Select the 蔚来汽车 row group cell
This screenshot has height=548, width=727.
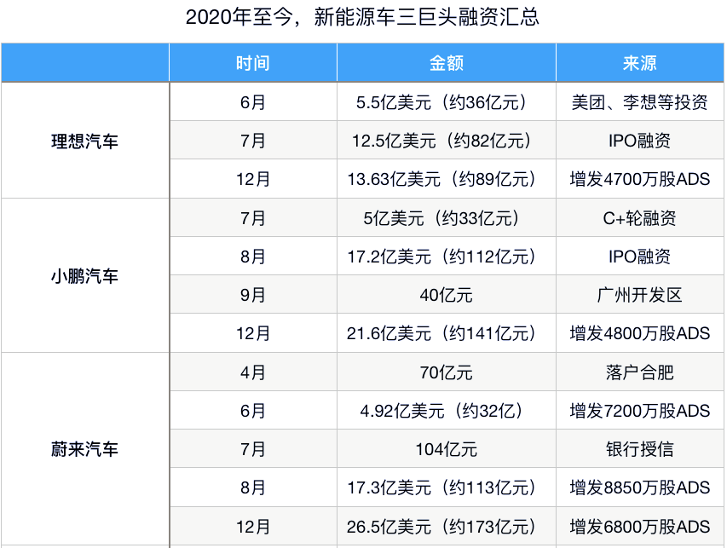[85, 449]
